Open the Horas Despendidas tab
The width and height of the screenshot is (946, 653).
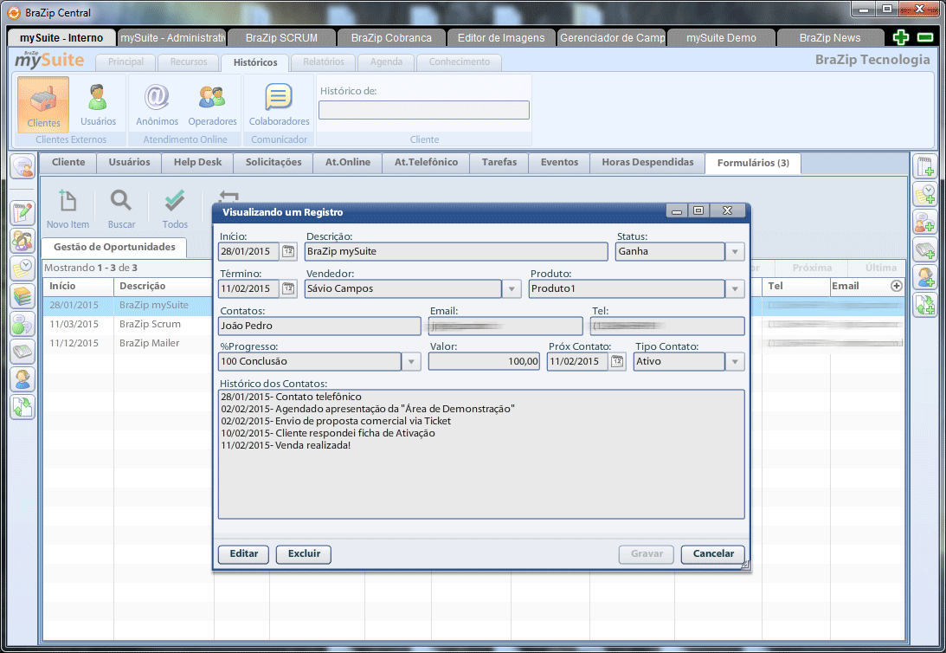(647, 162)
